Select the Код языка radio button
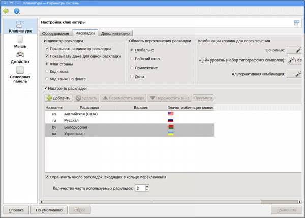 47,72
